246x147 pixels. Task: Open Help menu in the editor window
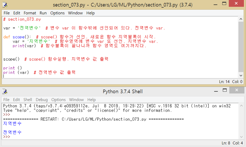[90, 13]
